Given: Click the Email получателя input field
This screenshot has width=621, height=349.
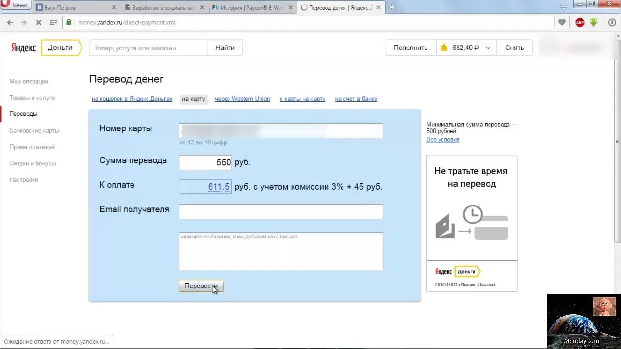Looking at the screenshot, I should 281,211.
